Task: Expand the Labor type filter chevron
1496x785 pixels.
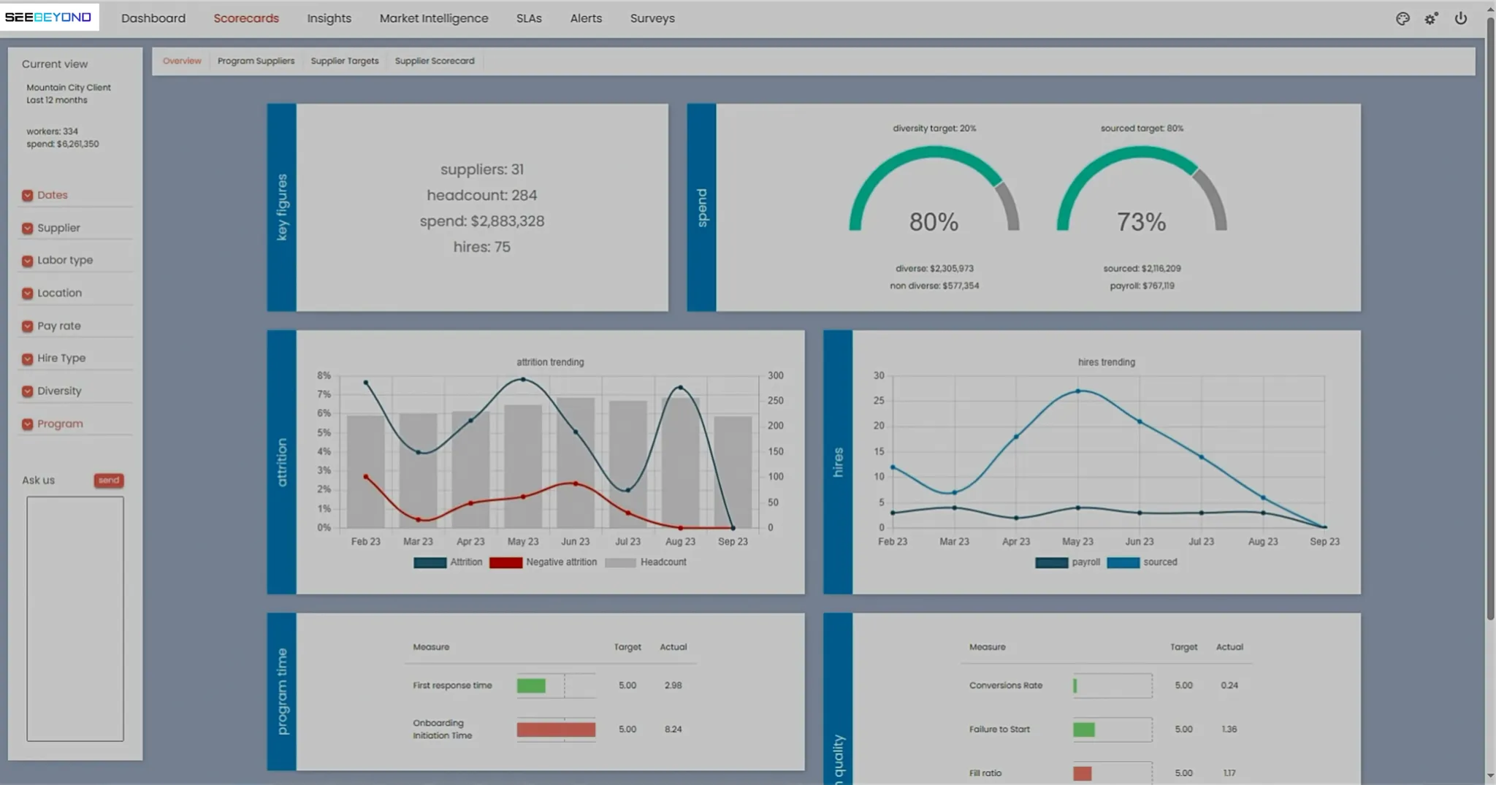Action: pyautogui.click(x=27, y=261)
